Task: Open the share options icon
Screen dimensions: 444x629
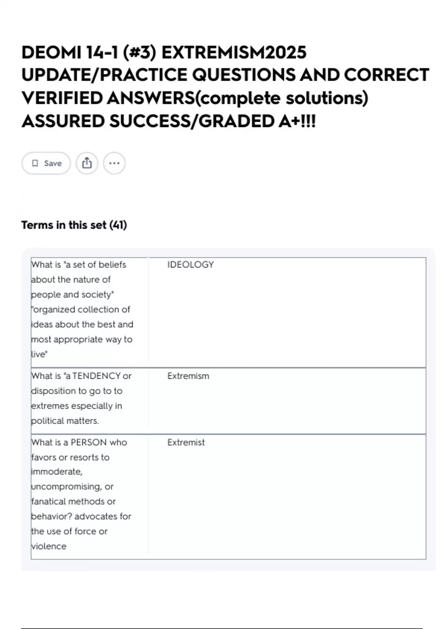Action: [87, 163]
